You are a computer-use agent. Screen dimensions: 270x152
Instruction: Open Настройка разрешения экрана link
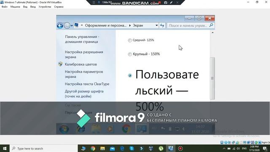point(84,54)
